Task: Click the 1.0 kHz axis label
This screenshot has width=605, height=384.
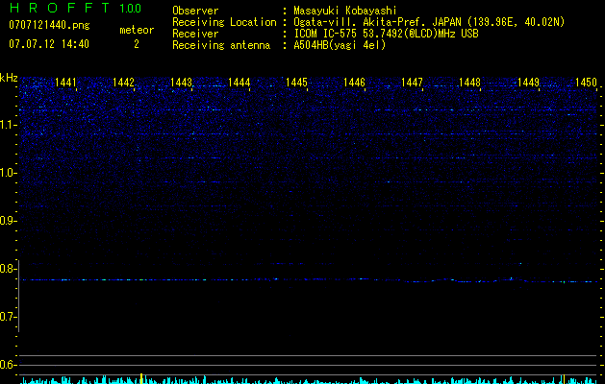Action: point(7,173)
